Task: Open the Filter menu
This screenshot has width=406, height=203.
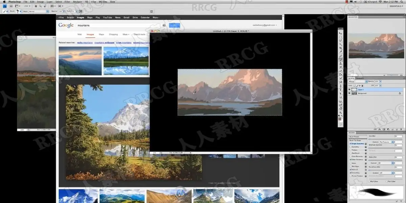Action: tap(68, 2)
